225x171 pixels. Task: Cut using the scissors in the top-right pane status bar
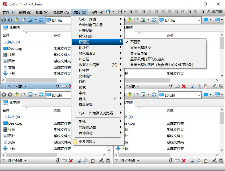click(193, 86)
